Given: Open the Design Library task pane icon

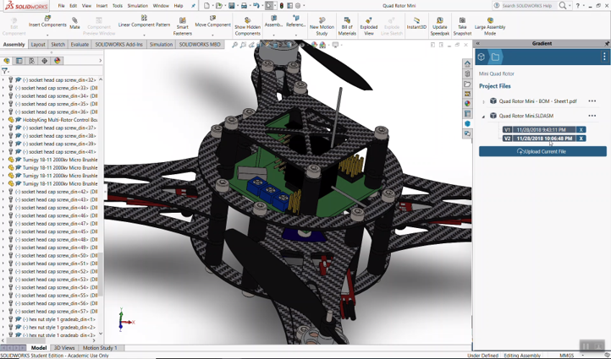Looking at the screenshot, I should point(467,73).
